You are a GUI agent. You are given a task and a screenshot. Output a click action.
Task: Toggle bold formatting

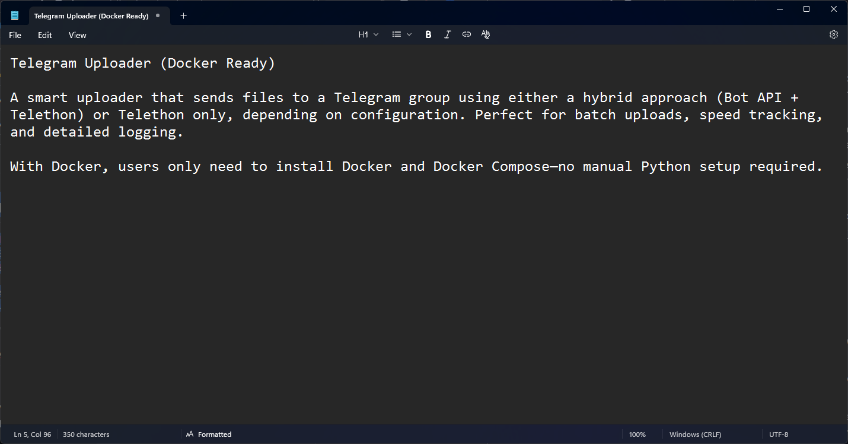[428, 35]
